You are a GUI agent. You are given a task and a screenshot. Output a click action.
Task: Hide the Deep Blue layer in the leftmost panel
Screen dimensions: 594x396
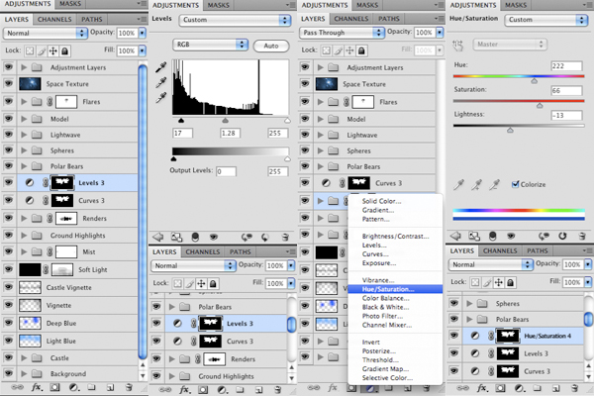click(8, 323)
